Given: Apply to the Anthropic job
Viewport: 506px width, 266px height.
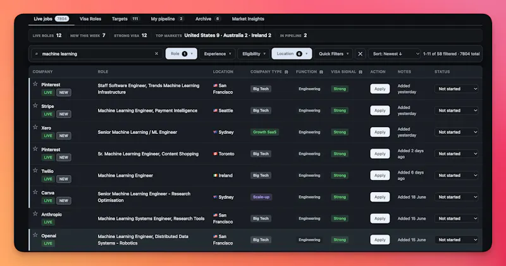Looking at the screenshot, I should point(380,218).
